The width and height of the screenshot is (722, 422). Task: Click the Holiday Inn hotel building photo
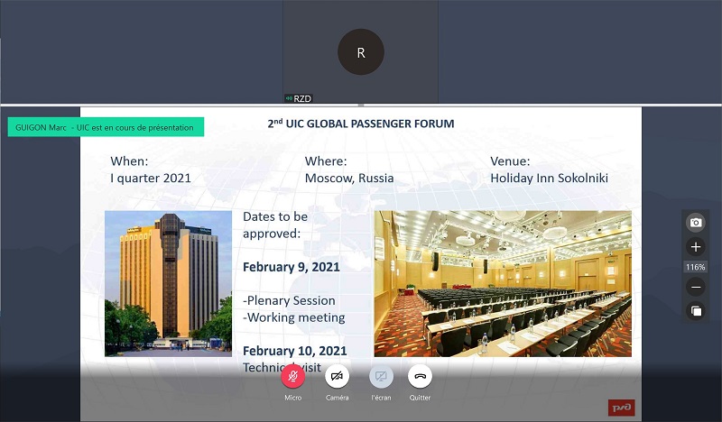pyautogui.click(x=169, y=283)
